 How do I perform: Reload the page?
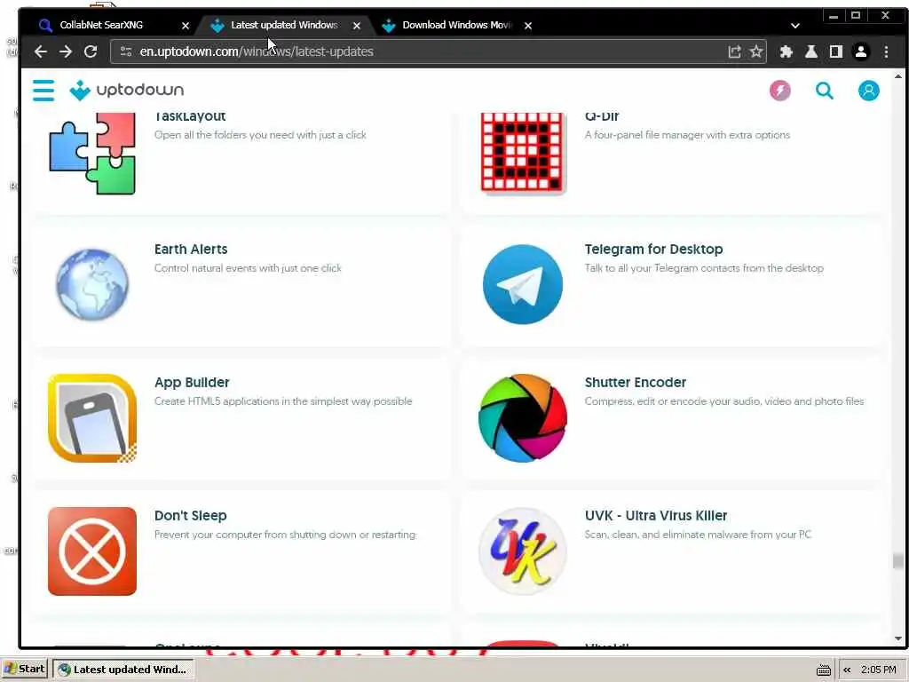coord(91,52)
